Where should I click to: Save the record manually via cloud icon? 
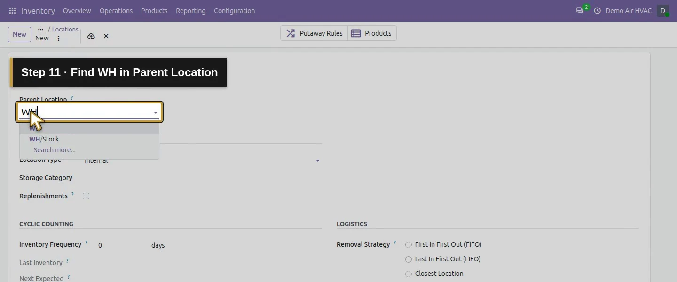pos(91,36)
